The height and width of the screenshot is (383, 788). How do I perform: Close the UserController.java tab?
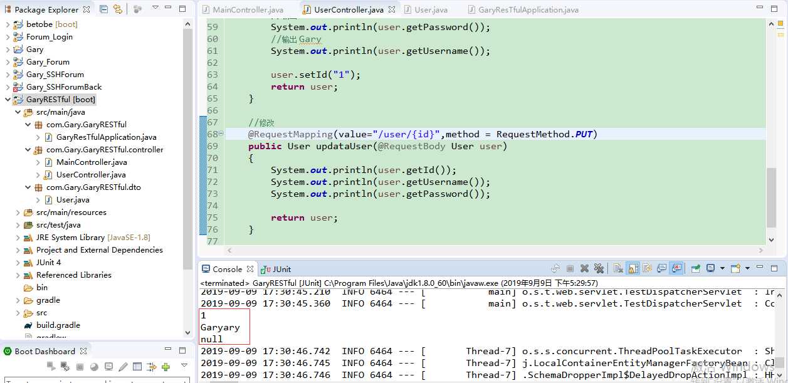coord(391,10)
